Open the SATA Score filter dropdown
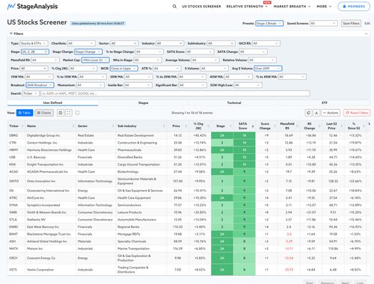The height and width of the screenshot is (284, 374). click(x=200, y=52)
